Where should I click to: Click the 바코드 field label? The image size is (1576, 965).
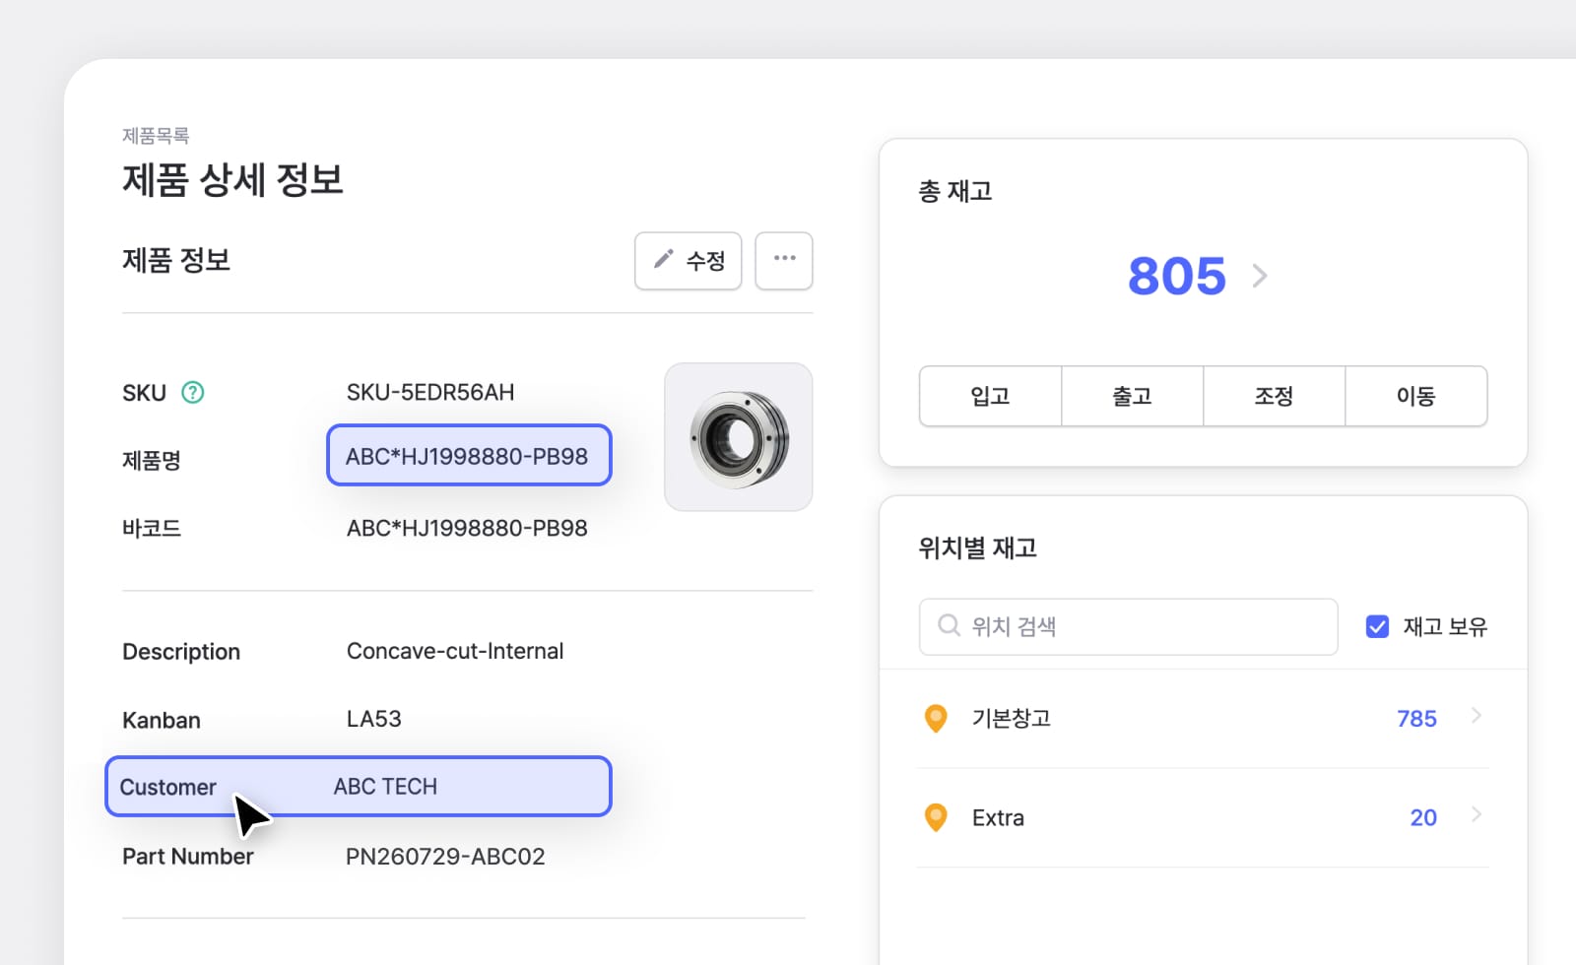click(152, 528)
